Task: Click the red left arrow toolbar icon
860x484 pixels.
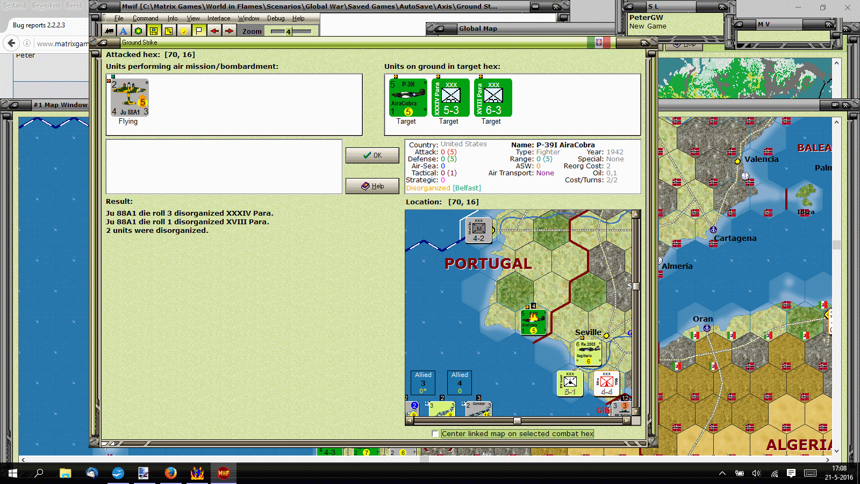Action: [x=214, y=31]
